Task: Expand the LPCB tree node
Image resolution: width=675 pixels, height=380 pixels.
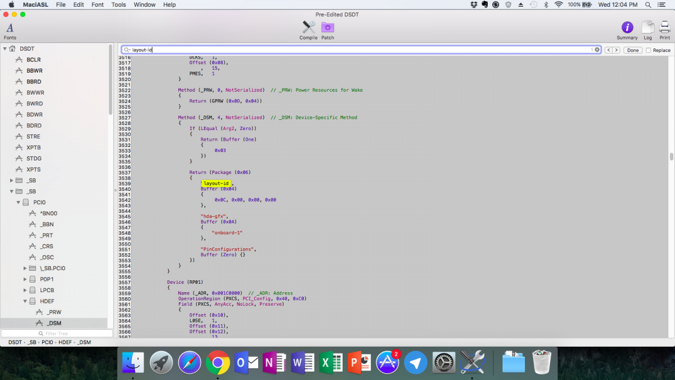Action: [x=25, y=290]
